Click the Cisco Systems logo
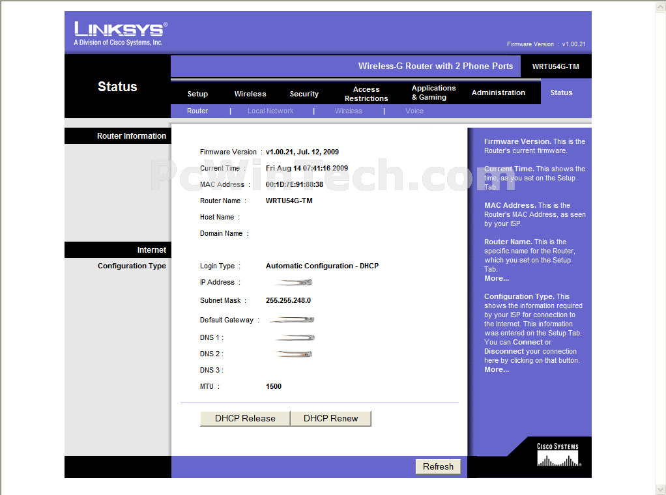Viewport: 666px width, 495px height. (558, 455)
